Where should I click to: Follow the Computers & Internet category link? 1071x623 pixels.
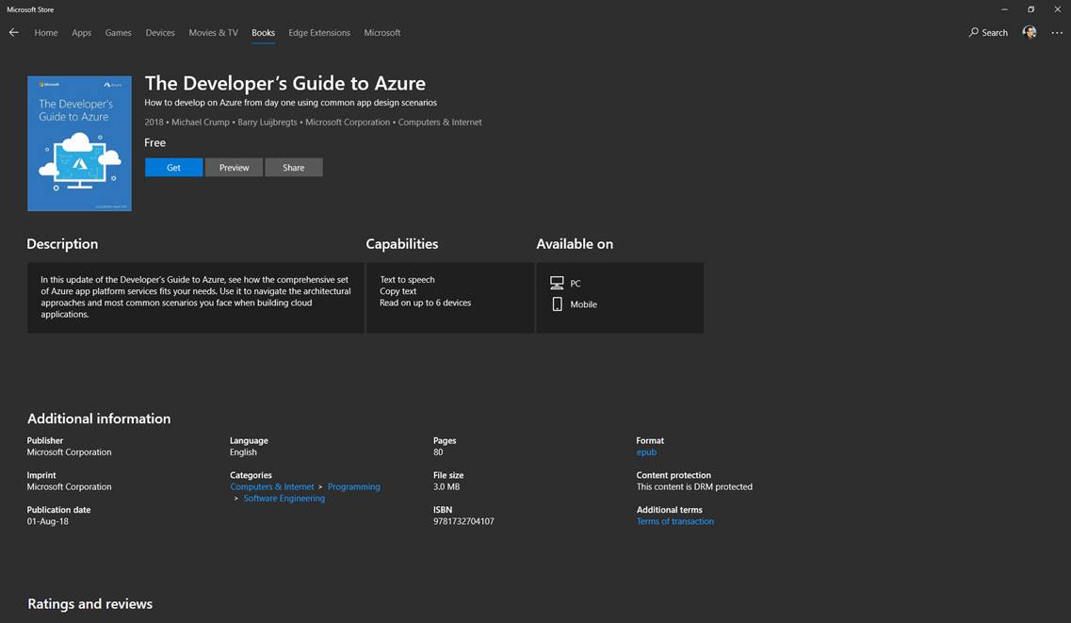272,487
